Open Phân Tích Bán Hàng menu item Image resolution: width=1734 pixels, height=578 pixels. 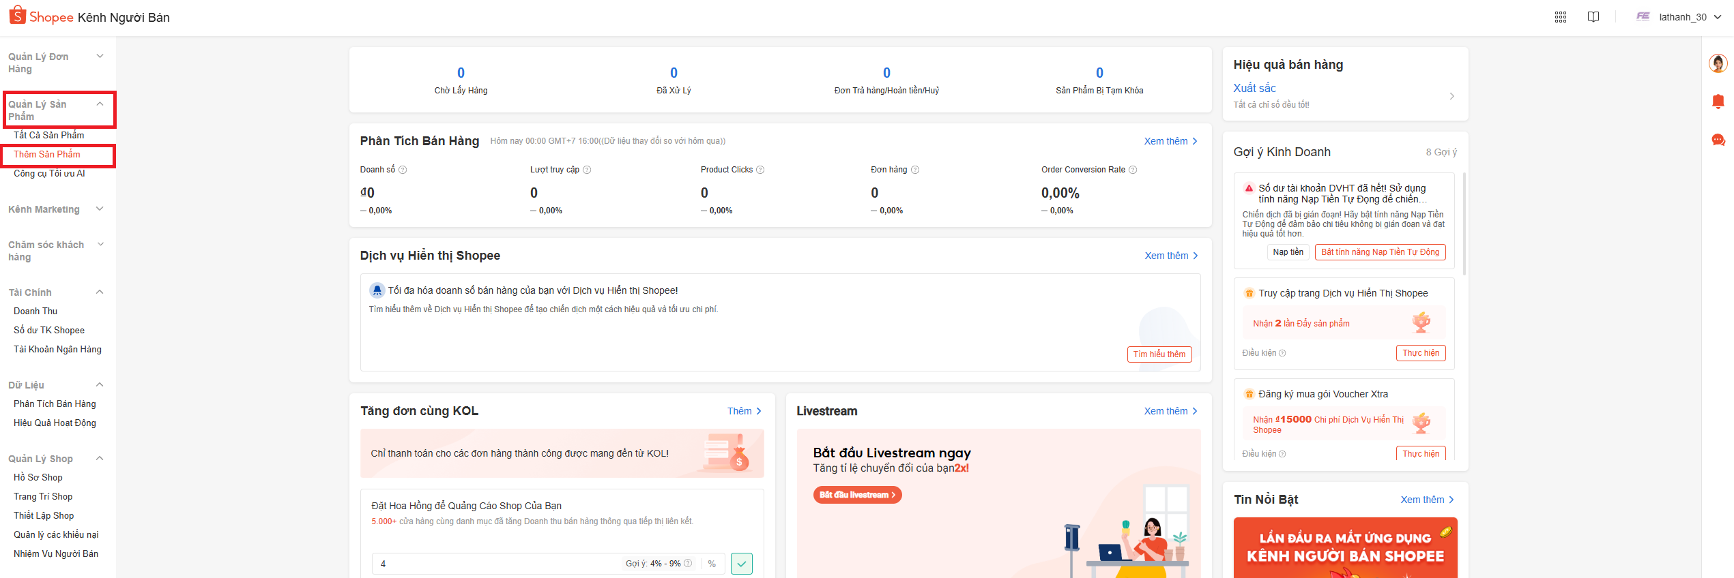tap(55, 404)
